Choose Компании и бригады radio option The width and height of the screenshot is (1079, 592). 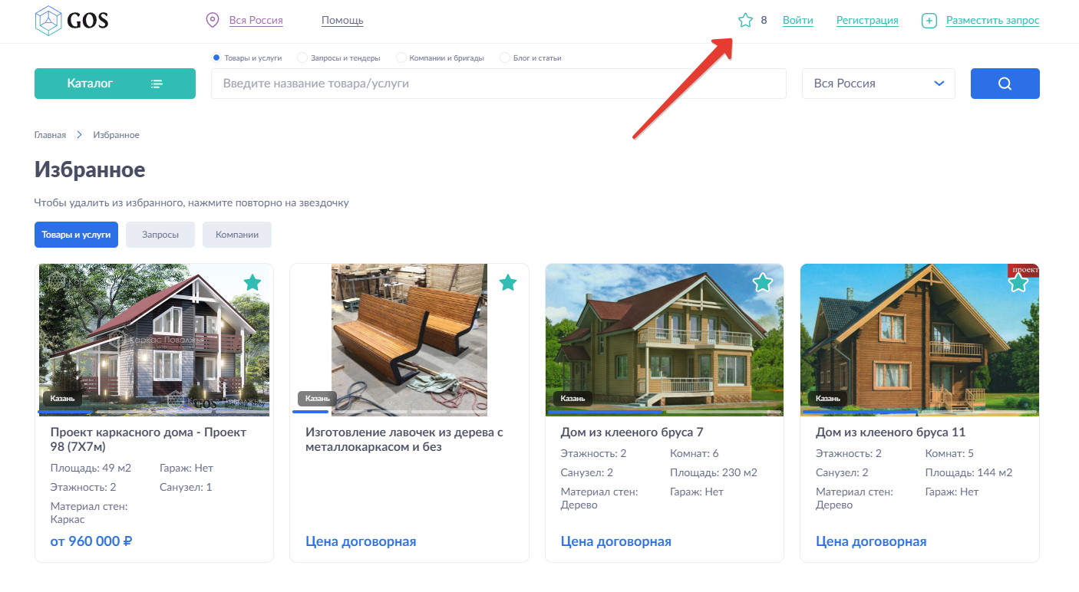[x=401, y=58]
